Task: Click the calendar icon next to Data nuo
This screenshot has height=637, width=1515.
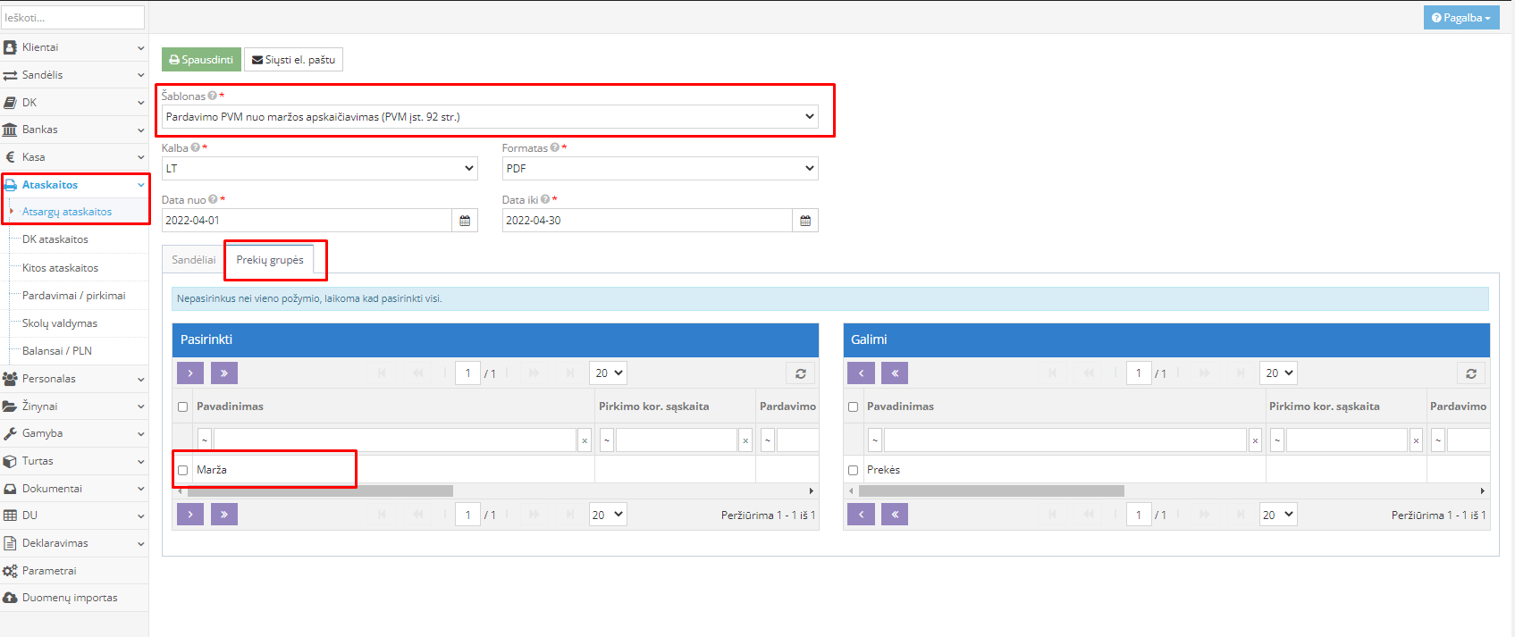Action: 465,221
